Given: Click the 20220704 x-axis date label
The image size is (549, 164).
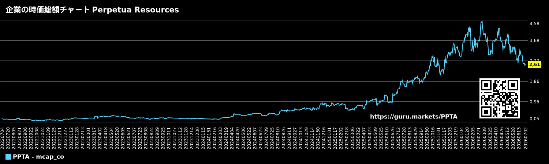Looking at the screenshot, I should coord(3,138).
